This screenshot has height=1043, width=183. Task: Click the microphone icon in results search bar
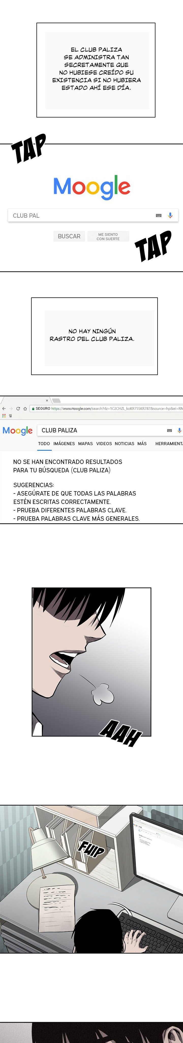[179, 430]
